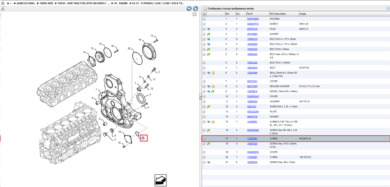390x187 pixels.
Task: Open part number link 504087515
Action: [253, 24]
